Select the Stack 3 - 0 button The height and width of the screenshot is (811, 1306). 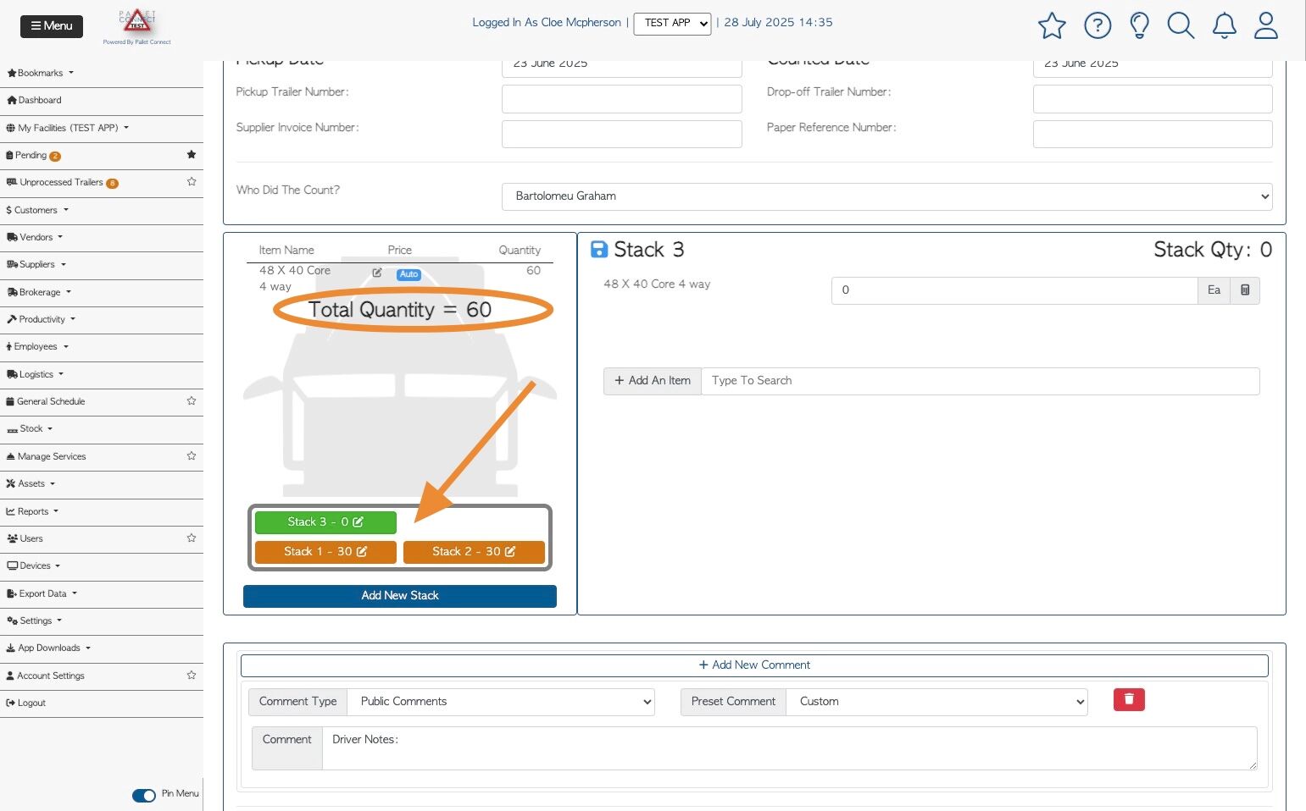325,522
